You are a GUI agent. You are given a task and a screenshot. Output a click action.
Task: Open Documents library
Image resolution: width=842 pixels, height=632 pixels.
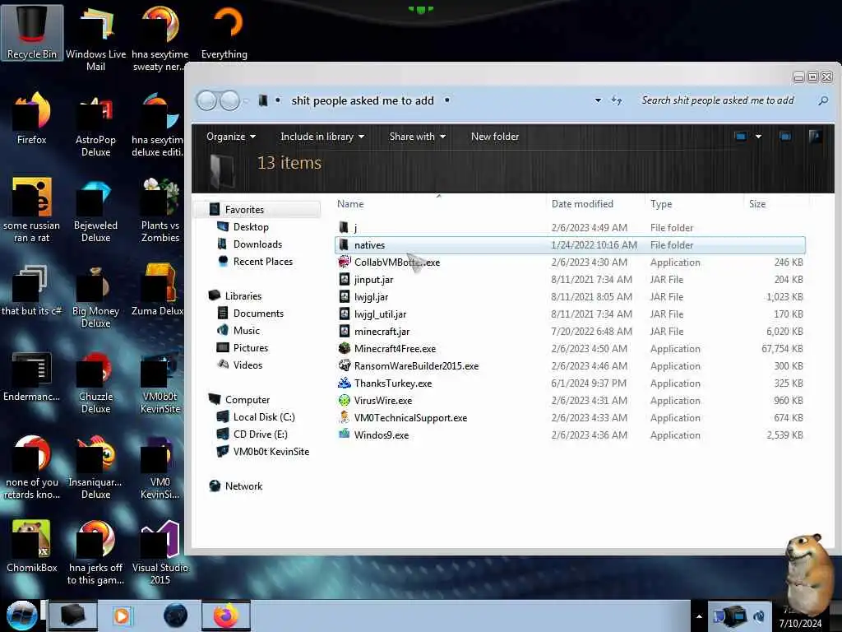pos(258,314)
